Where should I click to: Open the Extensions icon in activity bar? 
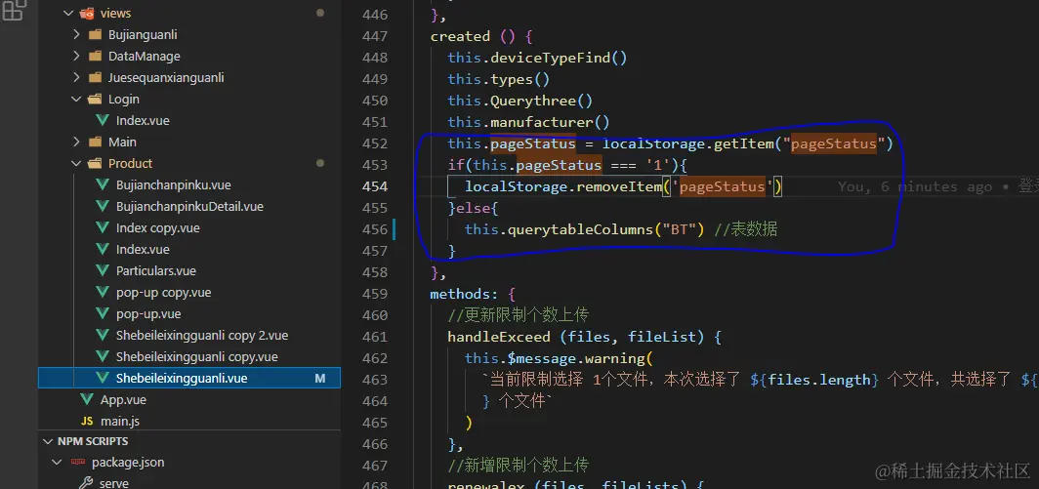[15, 10]
